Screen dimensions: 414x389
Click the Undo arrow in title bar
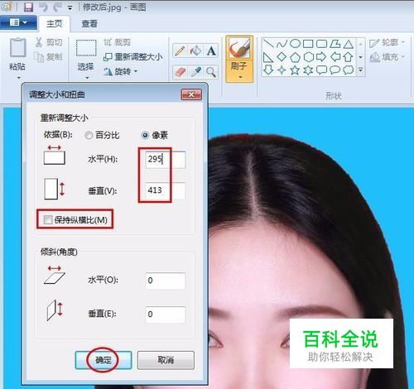click(43, 7)
